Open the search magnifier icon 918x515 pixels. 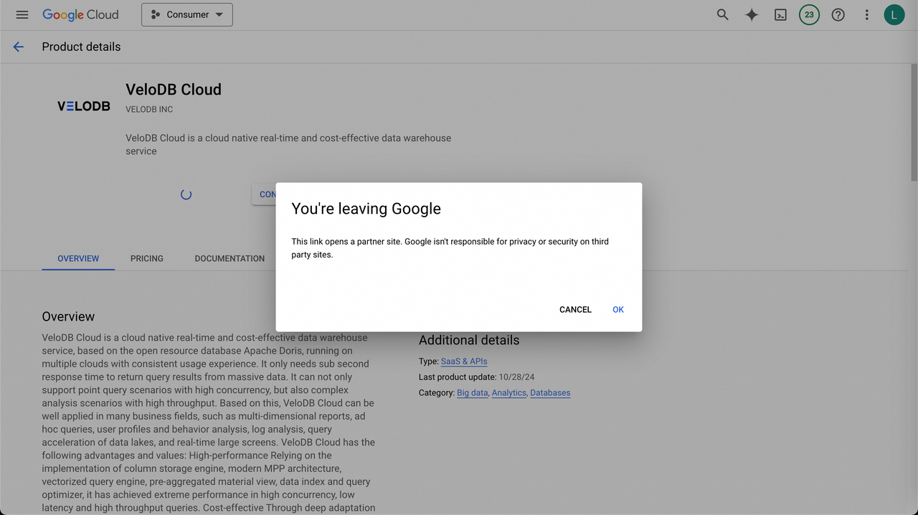point(722,15)
